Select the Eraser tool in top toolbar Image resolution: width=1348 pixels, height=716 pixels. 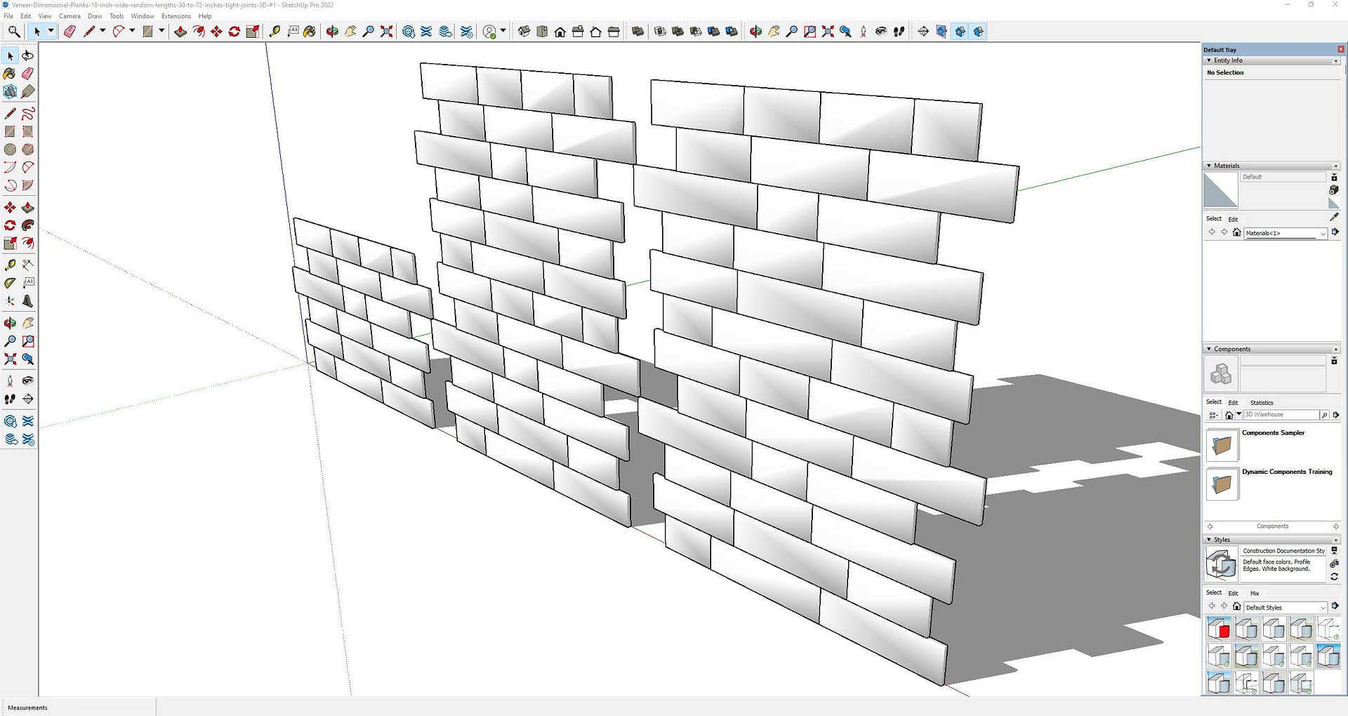pyautogui.click(x=70, y=32)
